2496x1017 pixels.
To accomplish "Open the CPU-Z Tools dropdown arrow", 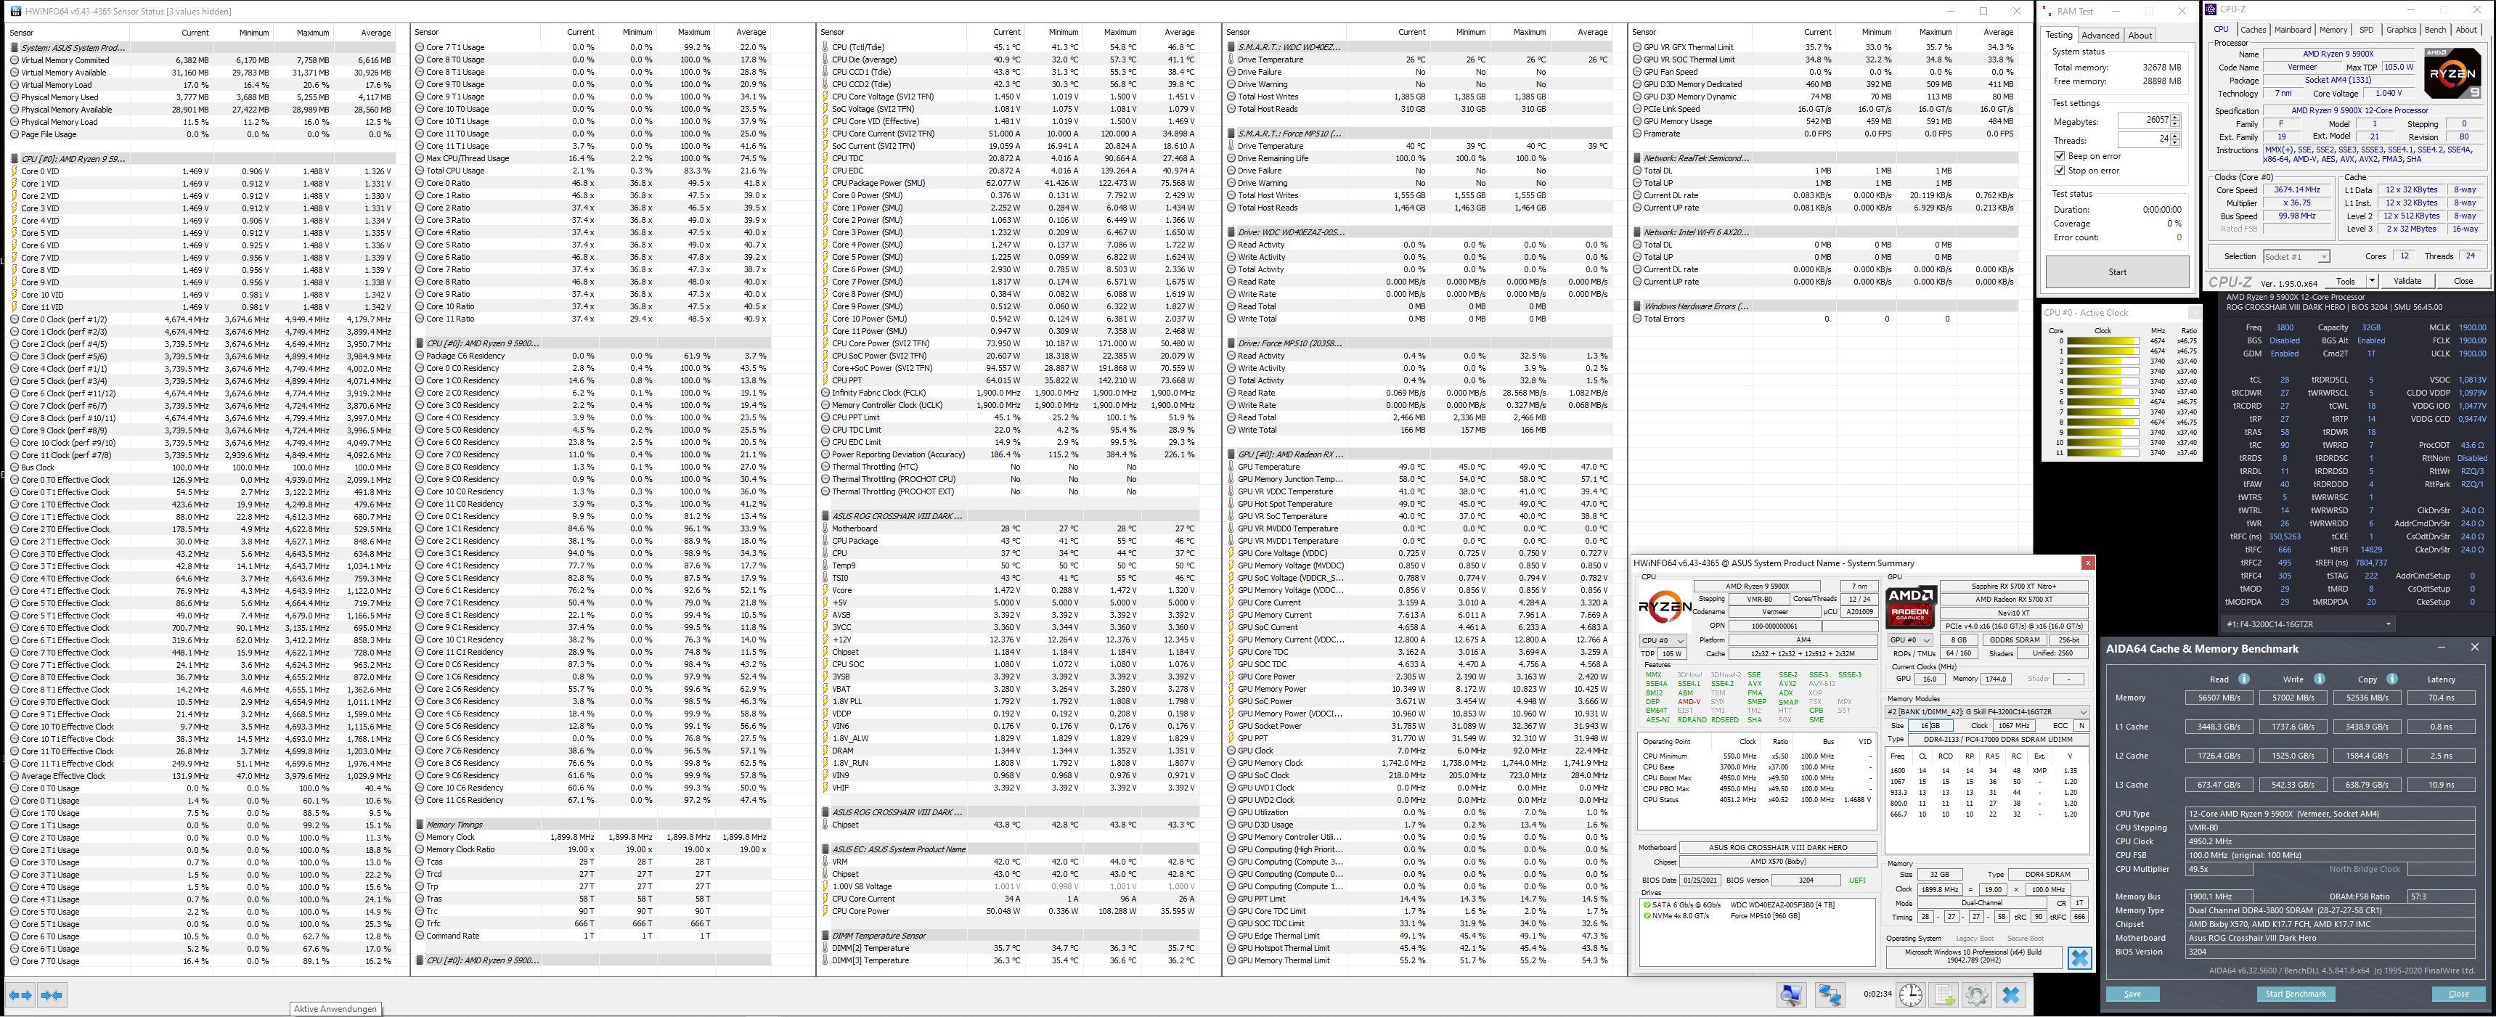I will click(x=2372, y=281).
